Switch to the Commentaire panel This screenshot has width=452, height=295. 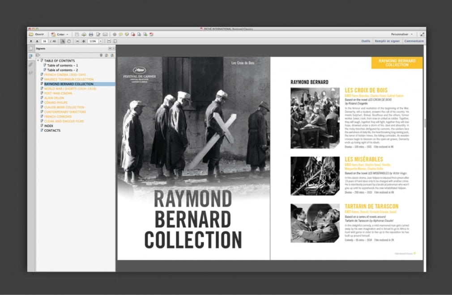(414, 41)
